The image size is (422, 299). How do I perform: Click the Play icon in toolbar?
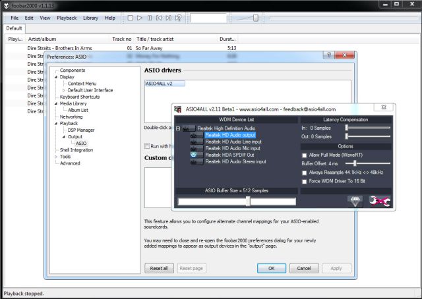140,18
